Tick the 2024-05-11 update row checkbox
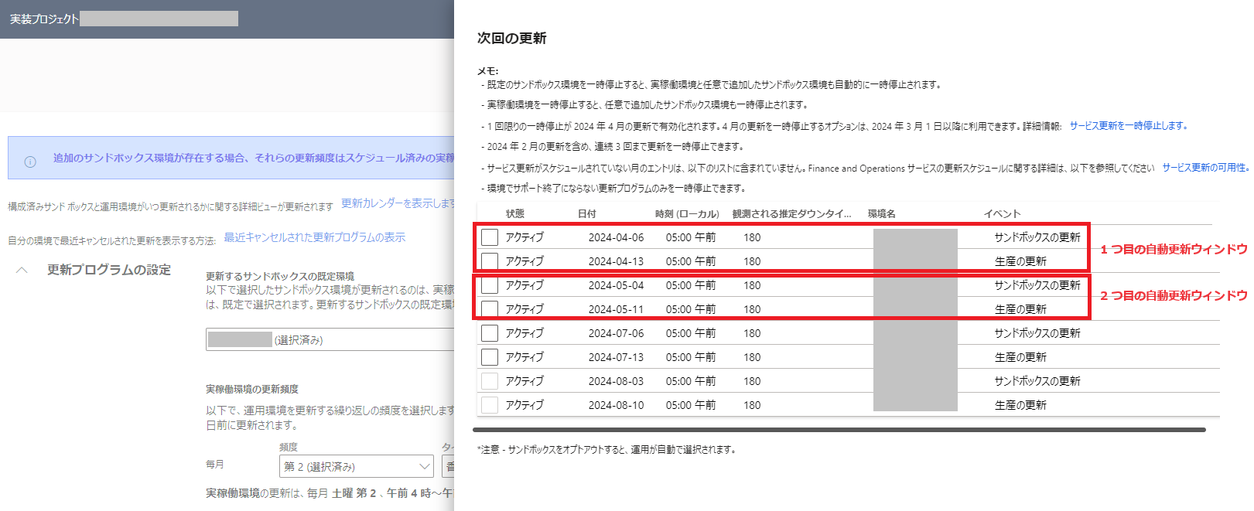Image resolution: width=1254 pixels, height=511 pixels. [490, 309]
